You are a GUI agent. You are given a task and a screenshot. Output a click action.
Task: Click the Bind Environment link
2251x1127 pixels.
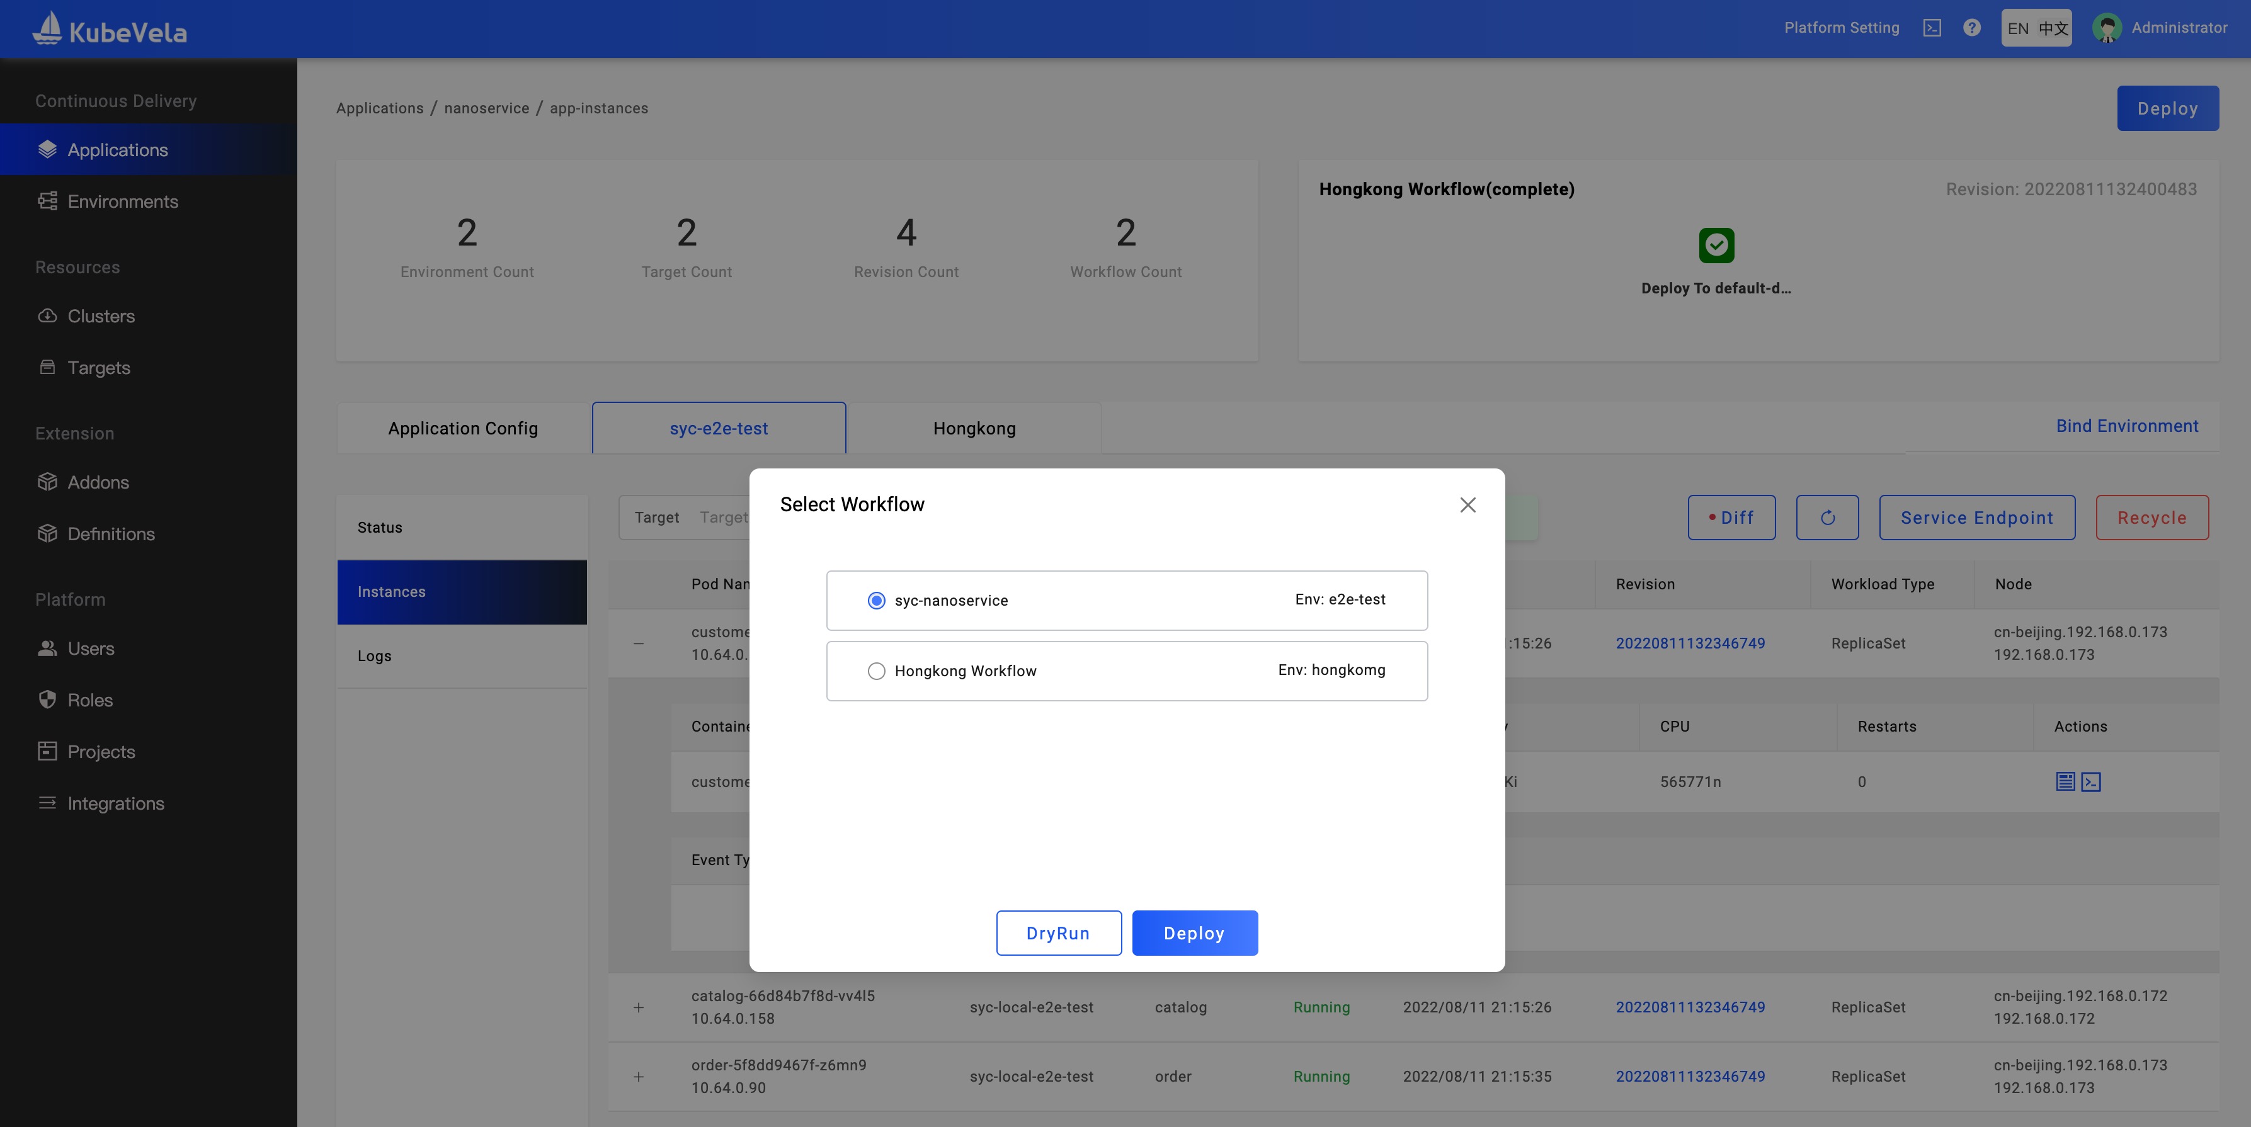point(2126,426)
